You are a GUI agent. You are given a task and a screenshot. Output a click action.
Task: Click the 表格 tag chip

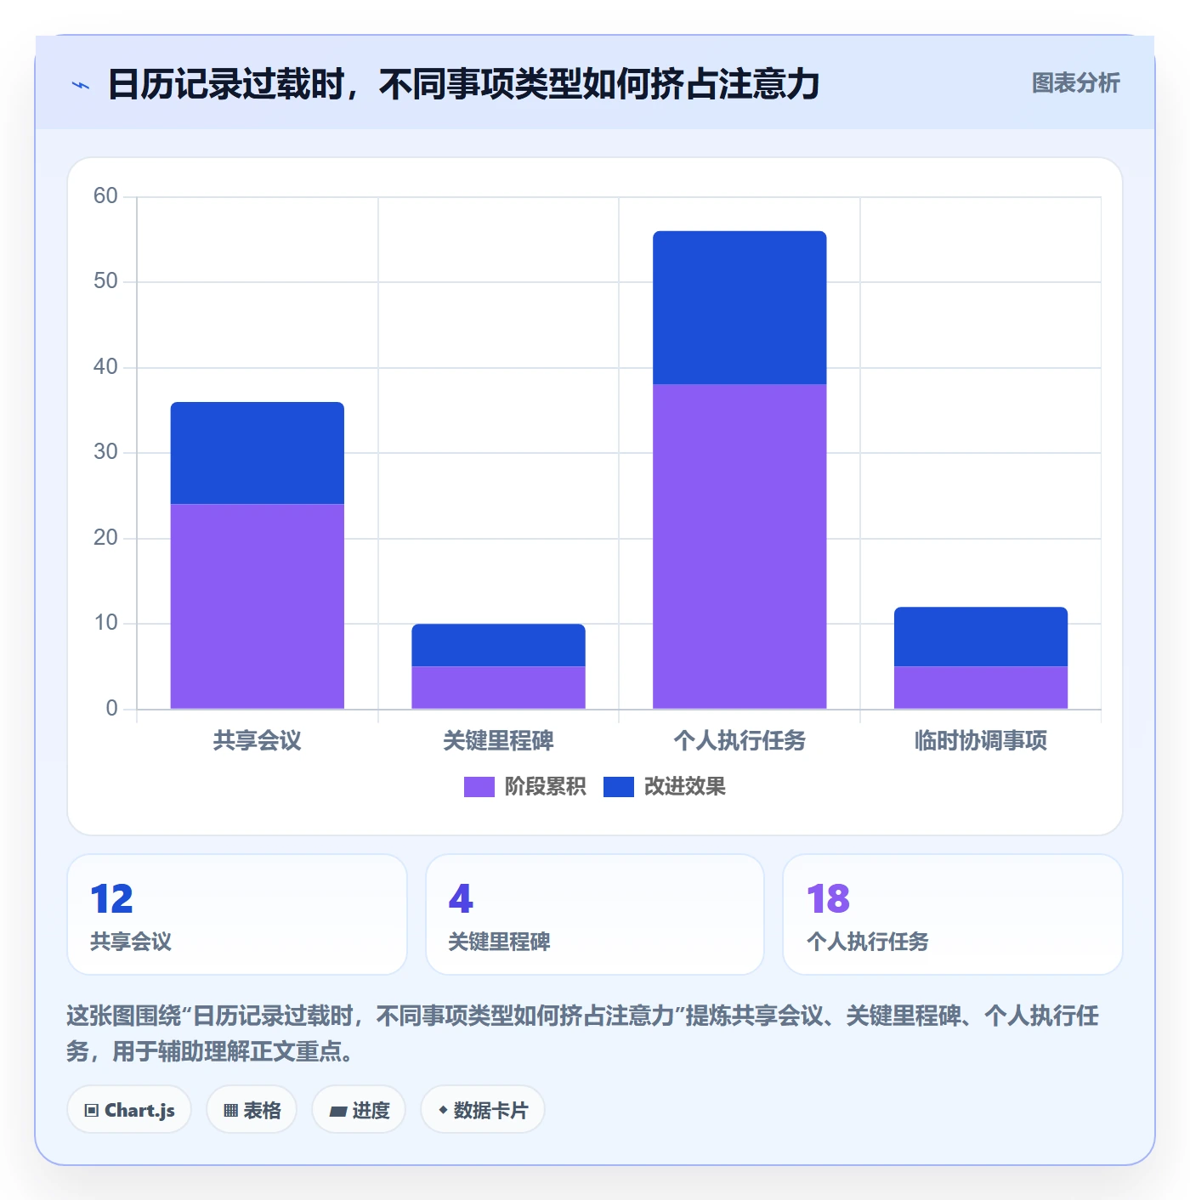[252, 1110]
